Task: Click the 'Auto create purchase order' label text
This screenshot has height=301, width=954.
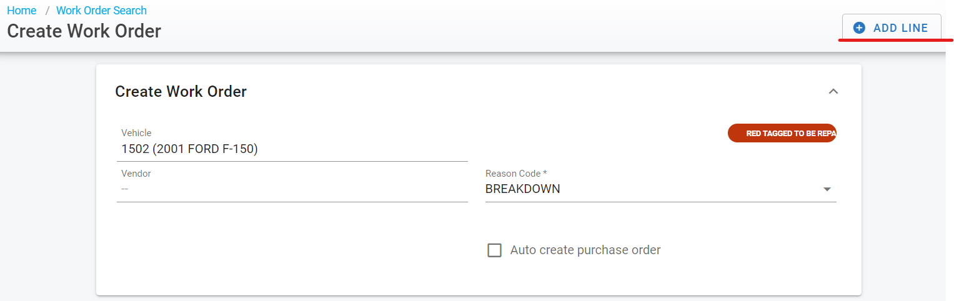Action: (x=585, y=250)
